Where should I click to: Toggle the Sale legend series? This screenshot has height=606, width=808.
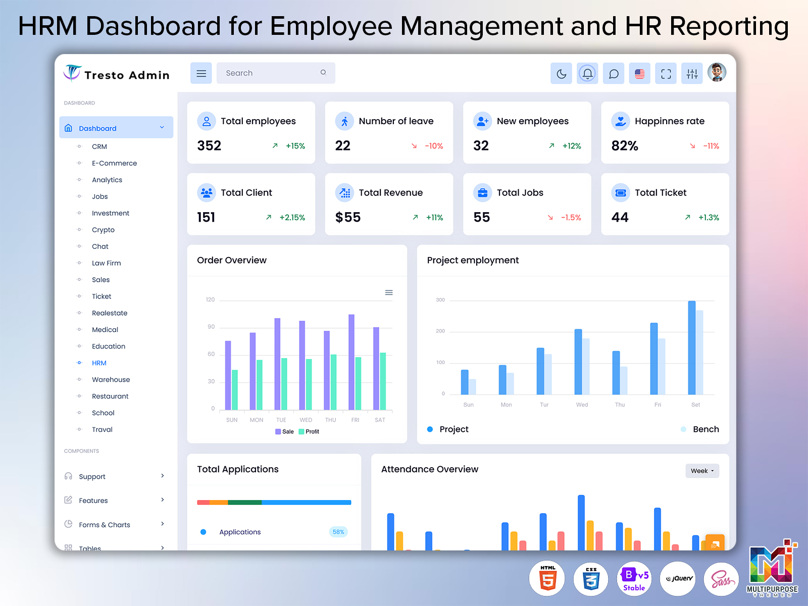[x=284, y=432]
